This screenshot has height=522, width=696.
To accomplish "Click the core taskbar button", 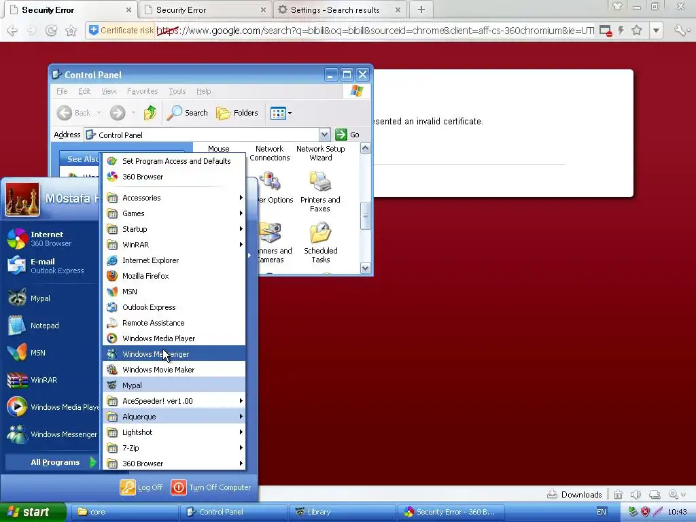I will 124,512.
